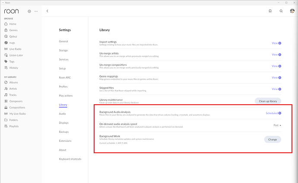Image resolution: width=298 pixels, height=183 pixels.
Task: Click the Tracks music note icon
Action: 6,95
